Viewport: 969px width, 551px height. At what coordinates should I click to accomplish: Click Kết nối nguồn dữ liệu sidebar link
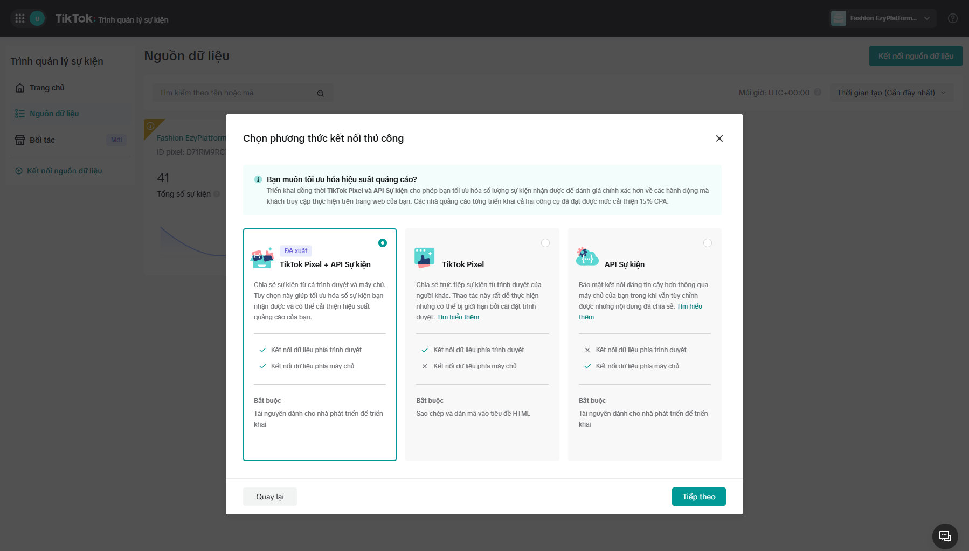point(65,171)
